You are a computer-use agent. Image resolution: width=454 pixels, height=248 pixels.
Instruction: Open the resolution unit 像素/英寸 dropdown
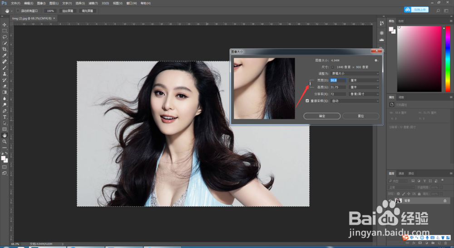(x=364, y=94)
